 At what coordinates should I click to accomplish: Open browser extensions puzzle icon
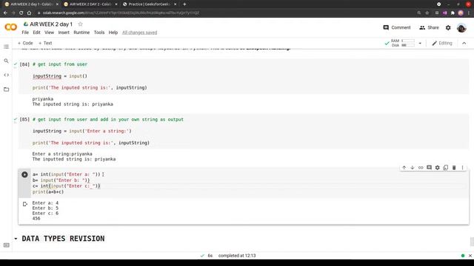[453, 13]
